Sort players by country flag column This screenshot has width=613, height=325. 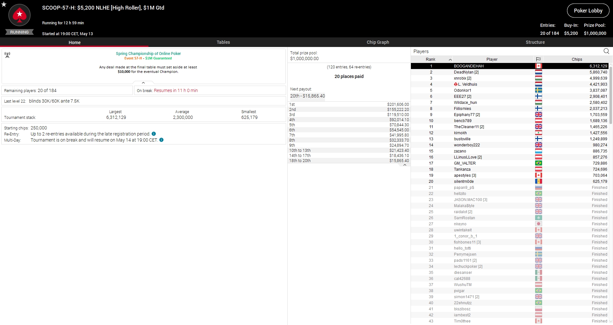538,59
